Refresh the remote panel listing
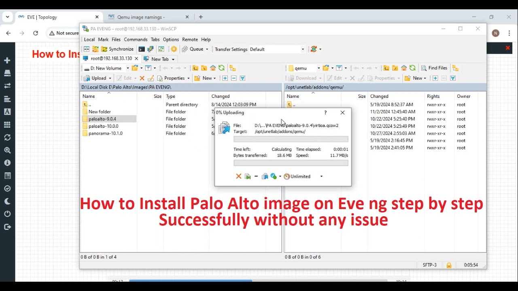Screen dimensions: 518x291 (412, 68)
